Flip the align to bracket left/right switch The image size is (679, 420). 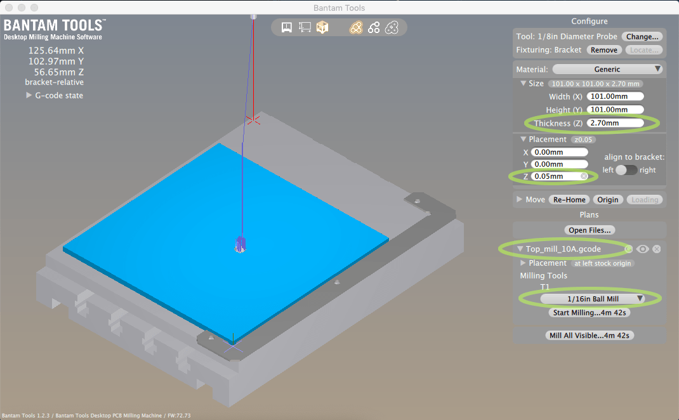pyautogui.click(x=626, y=170)
